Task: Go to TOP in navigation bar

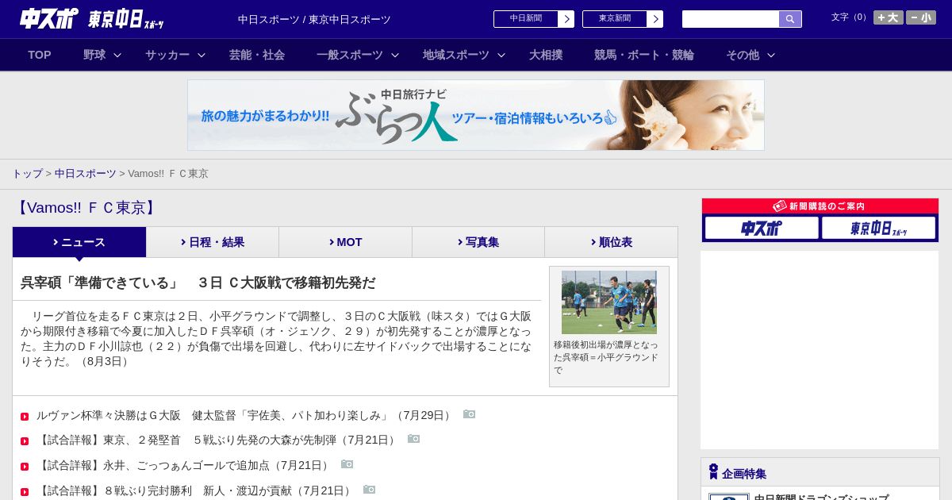Action: (x=40, y=55)
